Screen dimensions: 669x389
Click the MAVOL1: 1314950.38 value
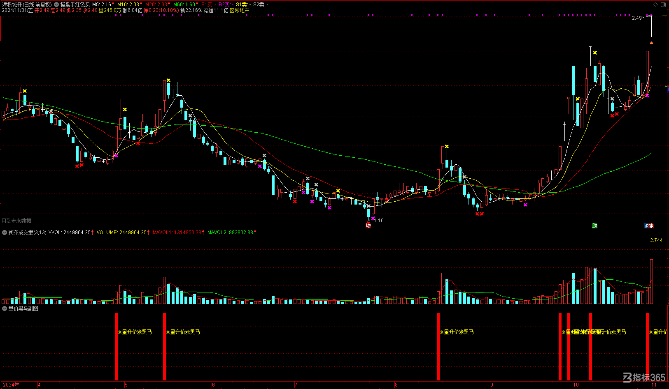(x=177, y=232)
